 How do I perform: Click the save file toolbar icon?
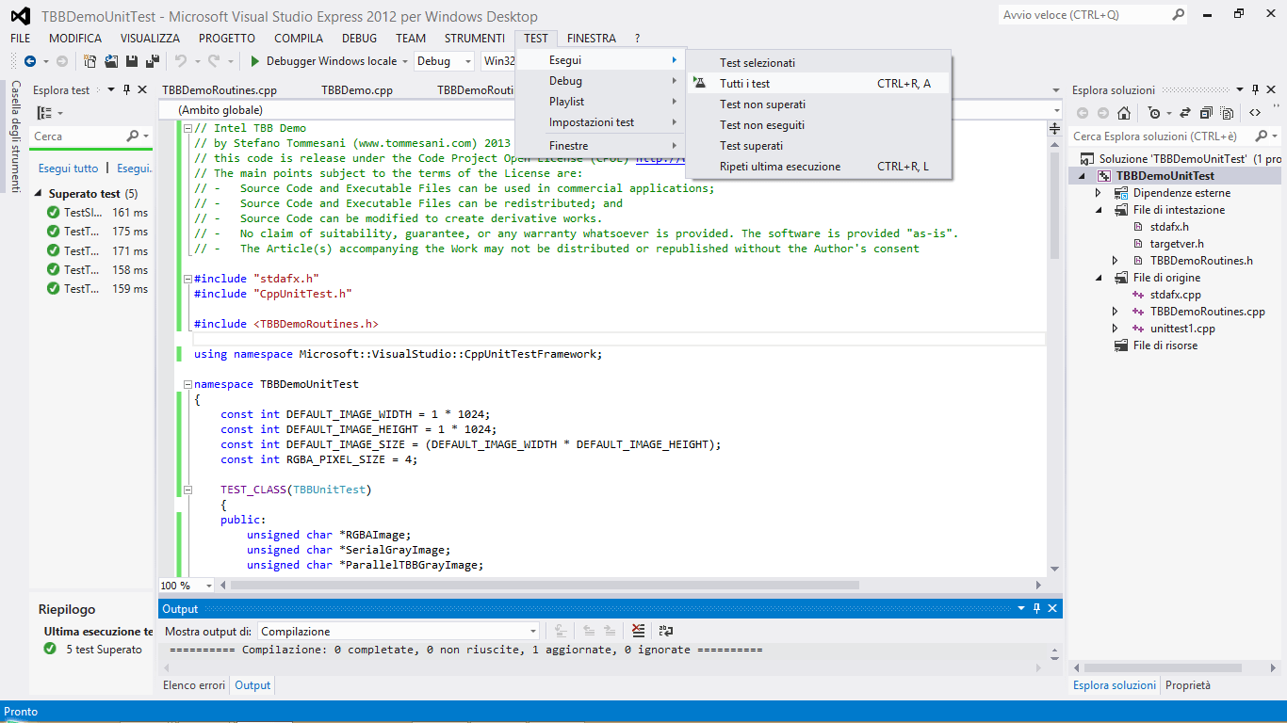click(132, 61)
